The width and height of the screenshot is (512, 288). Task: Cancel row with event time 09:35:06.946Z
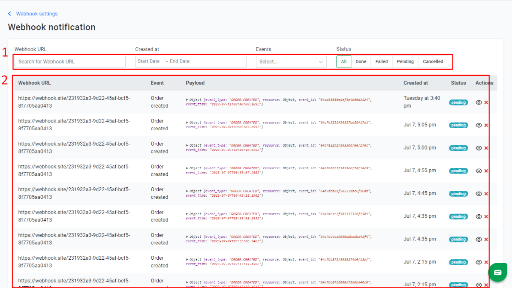(486, 240)
